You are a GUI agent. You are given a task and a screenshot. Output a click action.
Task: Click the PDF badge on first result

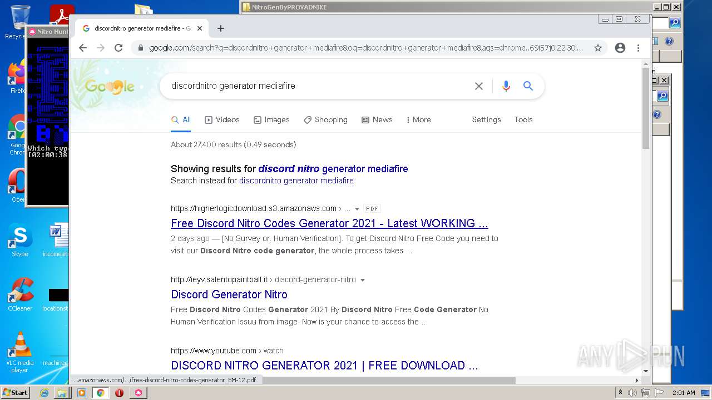click(372, 209)
